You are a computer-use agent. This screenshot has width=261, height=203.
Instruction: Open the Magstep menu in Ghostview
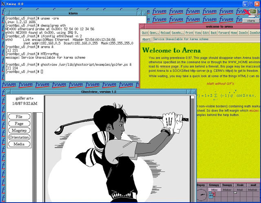19,130
